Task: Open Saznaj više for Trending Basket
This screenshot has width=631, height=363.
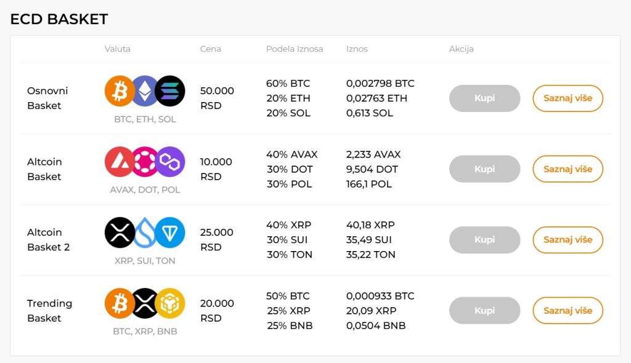Action: click(568, 311)
